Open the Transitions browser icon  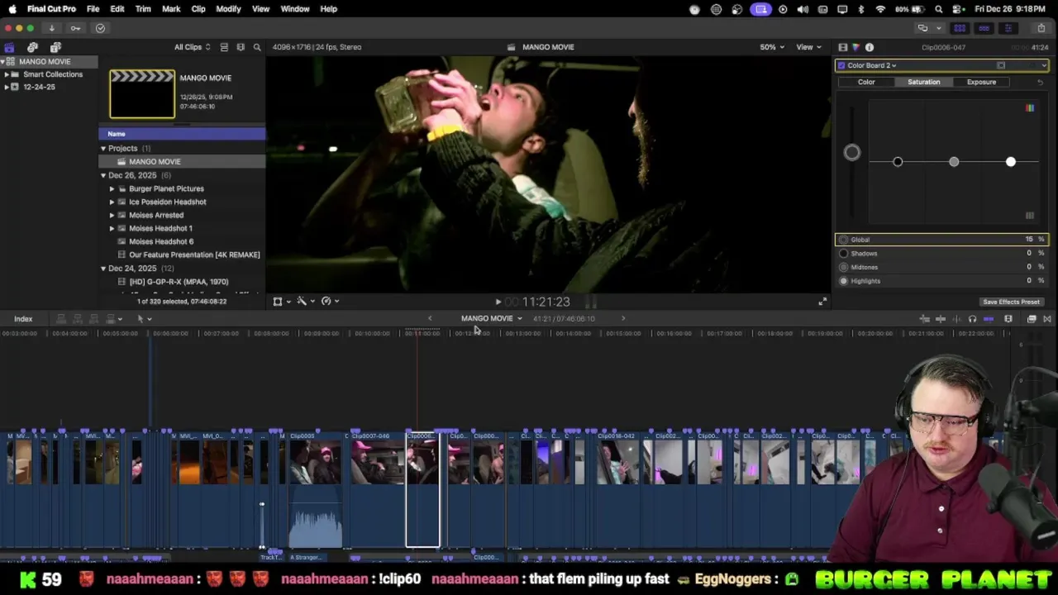1047,319
